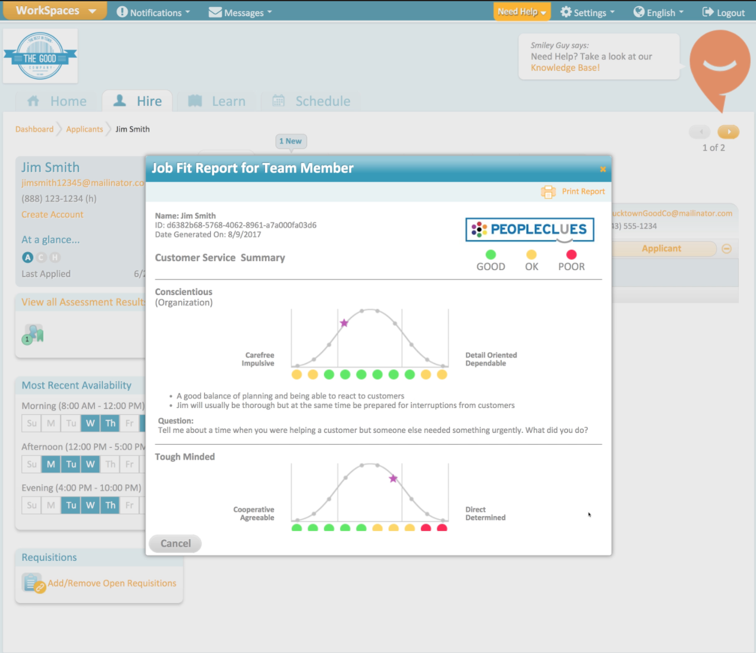Toggle Thursday in Evening availability row
The height and width of the screenshot is (653, 756).
tap(110, 505)
